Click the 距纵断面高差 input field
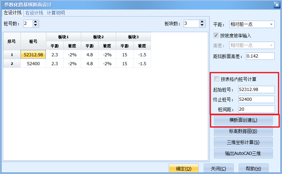This screenshot has height=174, width=282. point(259,56)
